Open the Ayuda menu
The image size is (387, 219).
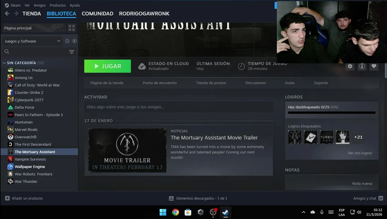(74, 5)
